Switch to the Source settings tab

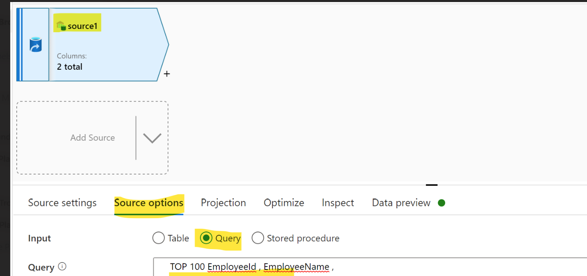(x=62, y=202)
